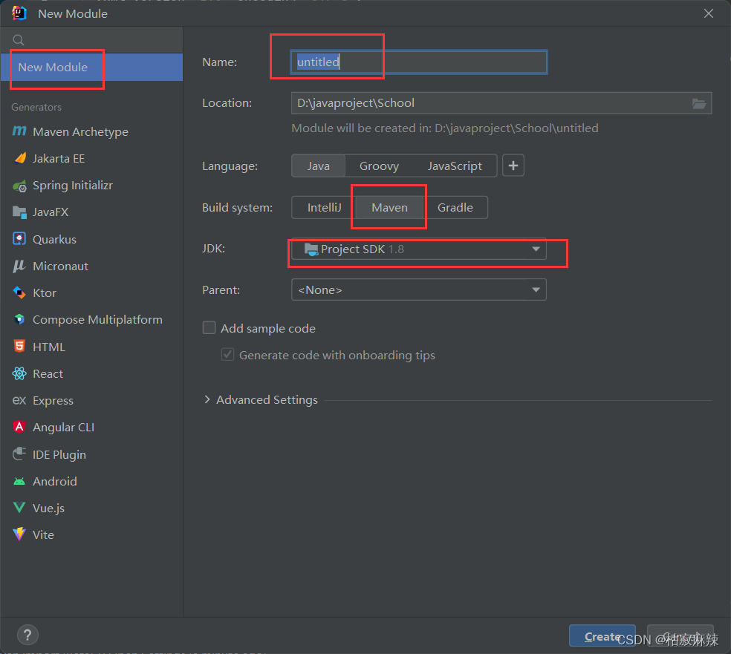Pick the Spring Initializr leaf icon
This screenshot has height=654, width=731.
pyautogui.click(x=19, y=186)
